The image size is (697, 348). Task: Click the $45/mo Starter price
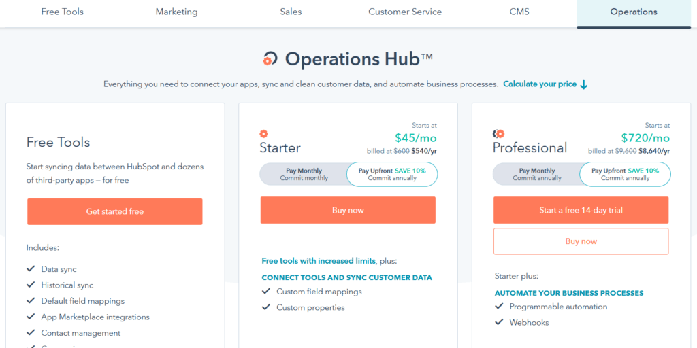416,137
